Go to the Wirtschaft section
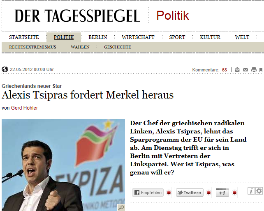This screenshot has height=211, width=264. pyautogui.click(x=138, y=37)
